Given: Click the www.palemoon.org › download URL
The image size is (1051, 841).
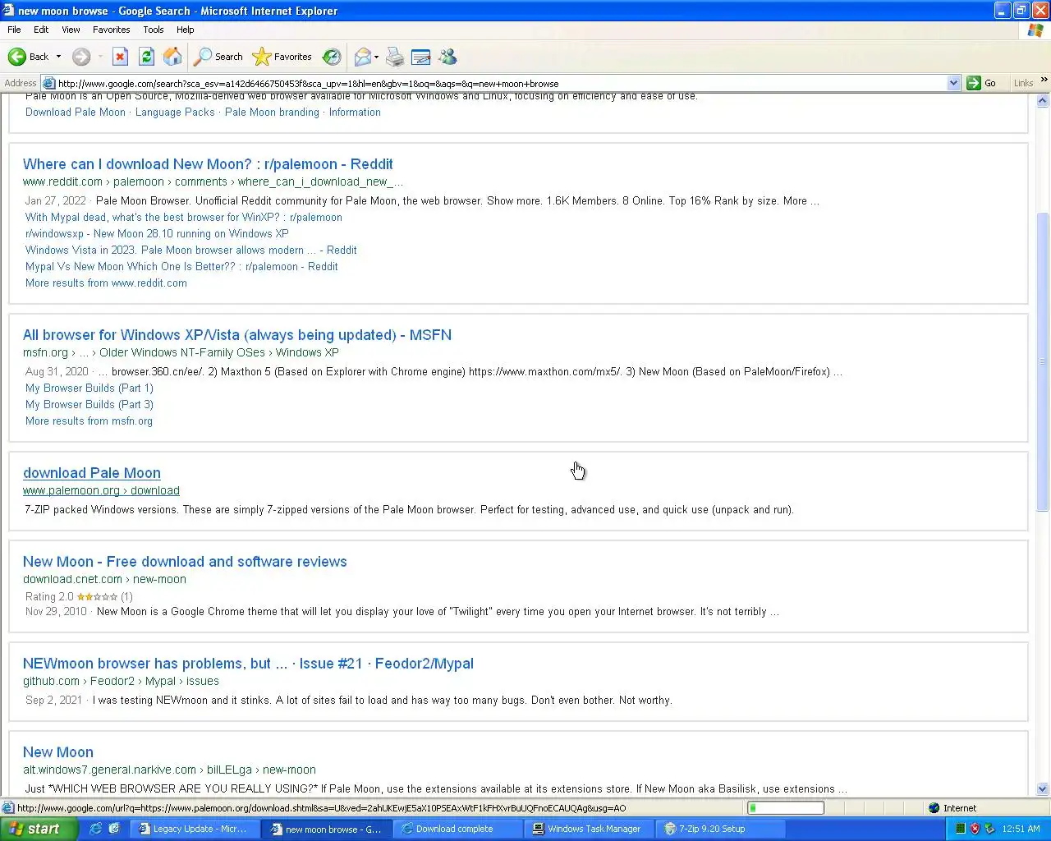Looking at the screenshot, I should click(101, 491).
